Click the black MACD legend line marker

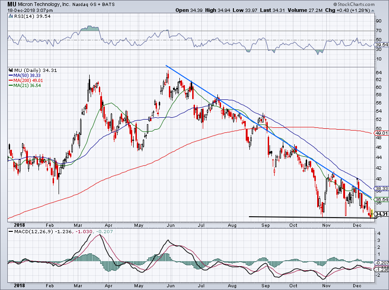pos(11,232)
